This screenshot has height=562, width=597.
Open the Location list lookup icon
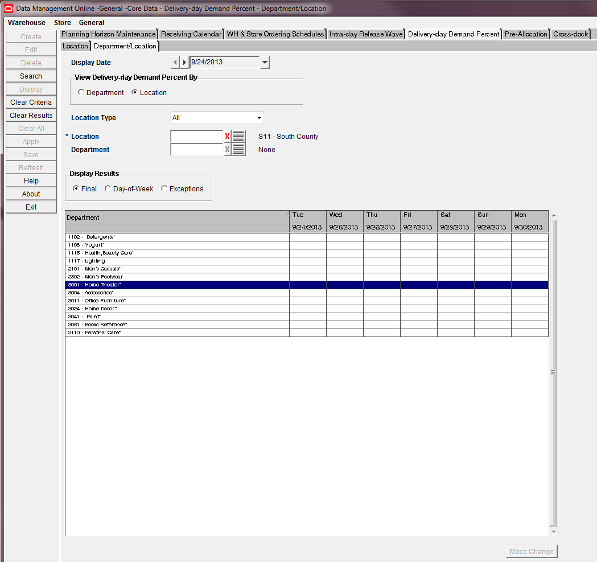(238, 137)
